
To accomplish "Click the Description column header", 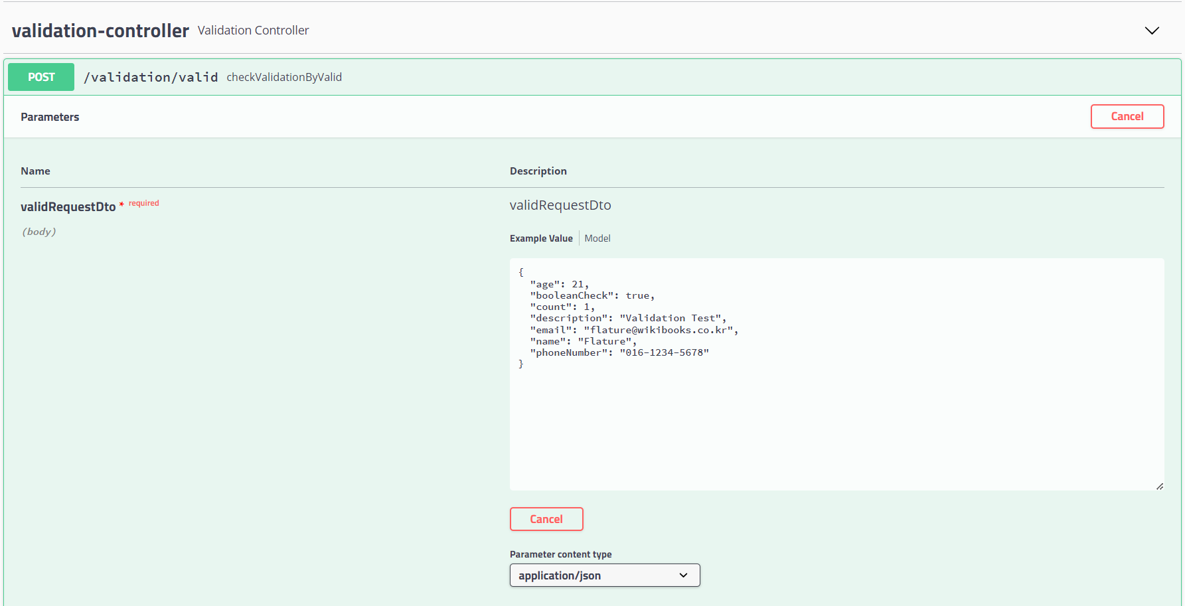I will [538, 171].
